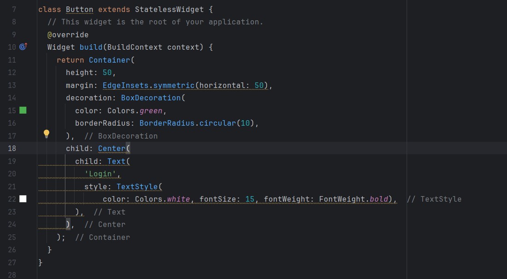Image resolution: width=507 pixels, height=279 pixels.
Task: Click symmetric method on margin line
Action: (x=174, y=85)
